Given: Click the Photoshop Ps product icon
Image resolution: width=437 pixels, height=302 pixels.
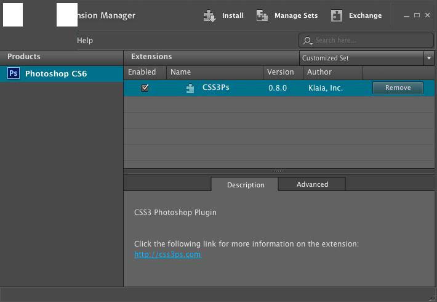Looking at the screenshot, I should coord(14,73).
